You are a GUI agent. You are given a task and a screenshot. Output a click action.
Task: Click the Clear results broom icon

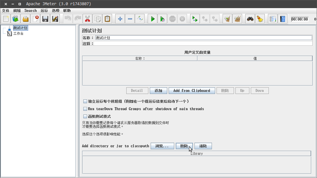pyautogui.click(x=227, y=19)
